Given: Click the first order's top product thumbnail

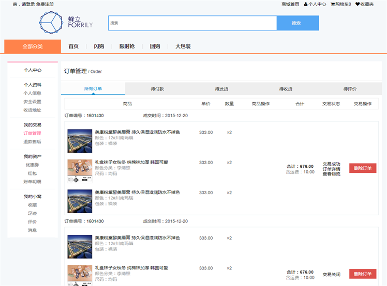Looking at the screenshot, I should coord(80,140).
